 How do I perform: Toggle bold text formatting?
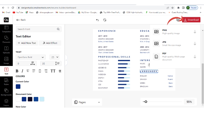tap(17, 71)
